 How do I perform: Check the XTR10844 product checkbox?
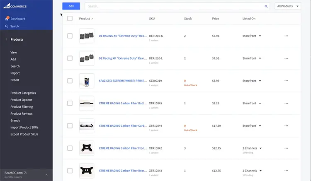click(x=70, y=126)
